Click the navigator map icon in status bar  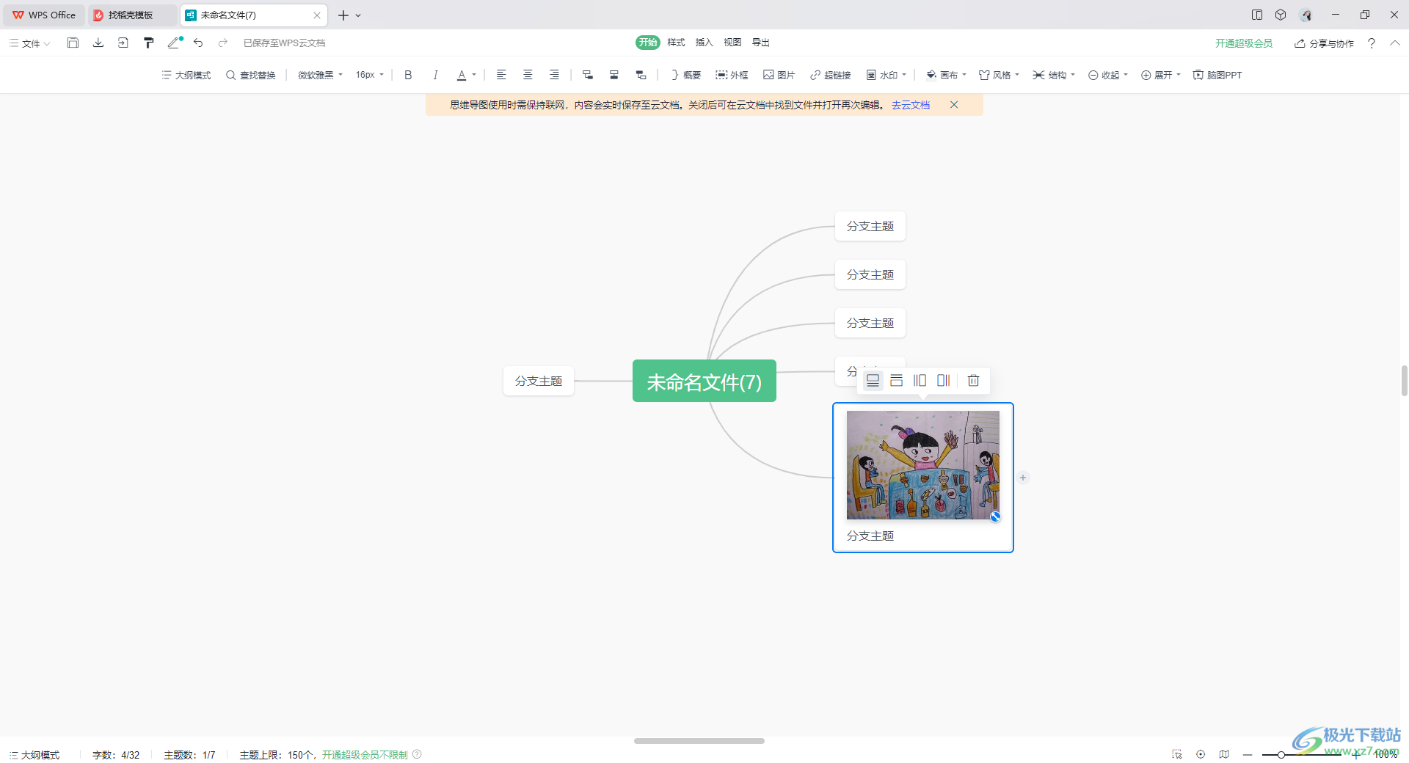tap(1224, 754)
